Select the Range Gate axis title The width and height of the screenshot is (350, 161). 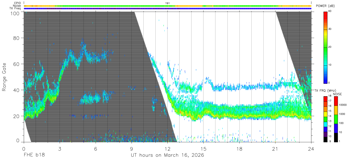pos(4,77)
